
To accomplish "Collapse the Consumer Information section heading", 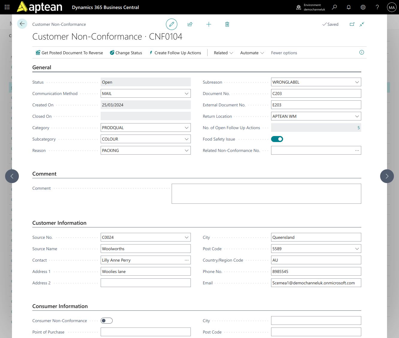I will click(x=60, y=306).
